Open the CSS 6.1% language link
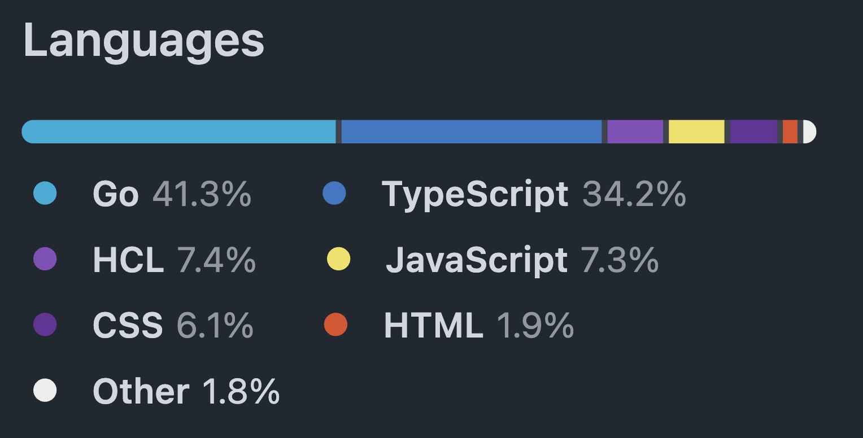The height and width of the screenshot is (438, 863). click(x=172, y=325)
